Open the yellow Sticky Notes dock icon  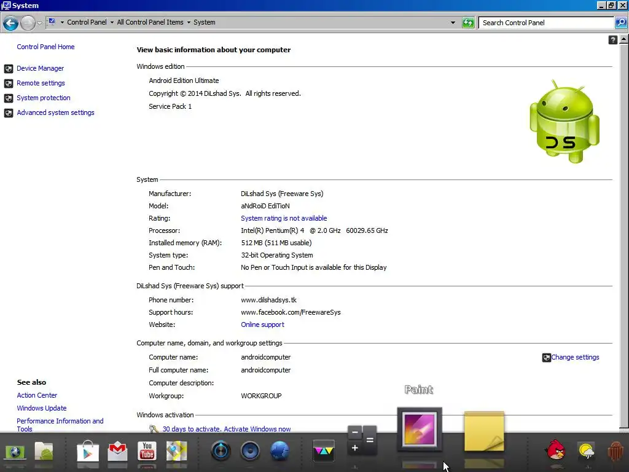[x=484, y=431]
